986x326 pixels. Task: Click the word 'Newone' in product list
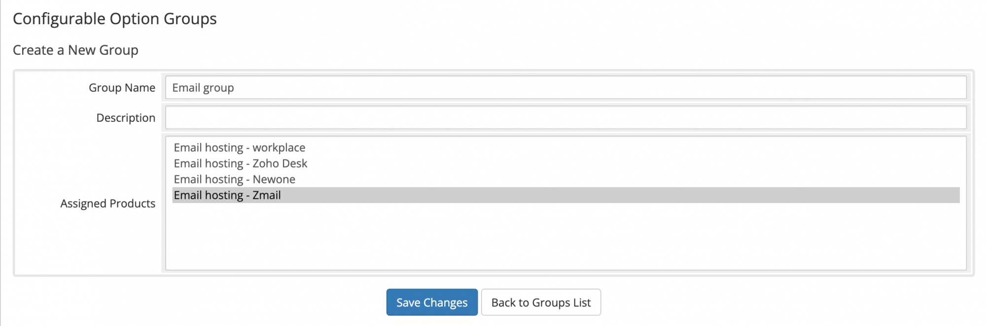pos(274,179)
